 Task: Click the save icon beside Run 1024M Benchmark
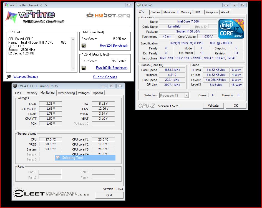(84, 68)
